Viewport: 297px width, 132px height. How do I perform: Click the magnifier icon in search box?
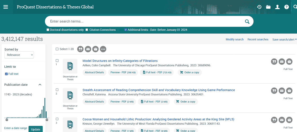pyautogui.click(x=247, y=21)
